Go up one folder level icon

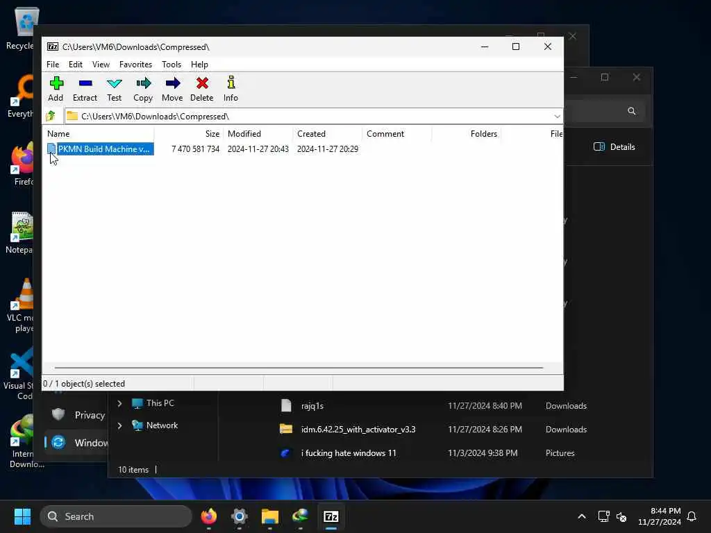tap(51, 116)
